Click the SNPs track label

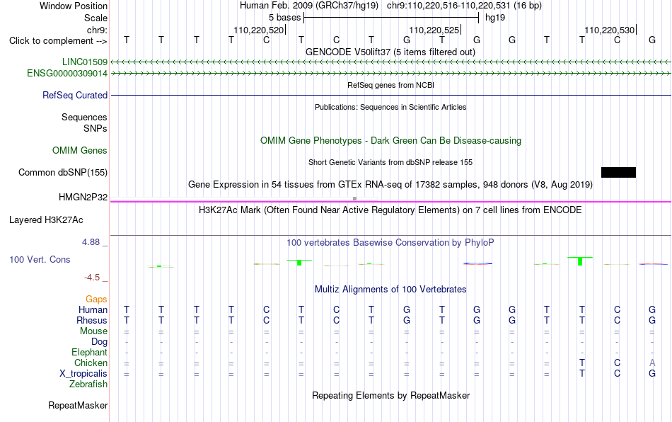click(x=95, y=128)
